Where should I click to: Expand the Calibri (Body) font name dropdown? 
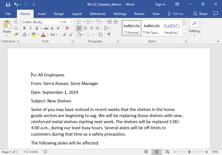pyautogui.click(x=59, y=22)
